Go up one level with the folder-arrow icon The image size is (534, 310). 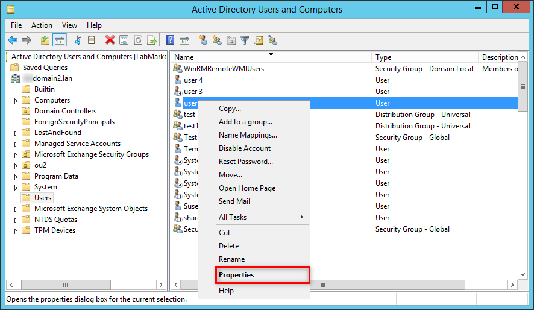[45, 40]
